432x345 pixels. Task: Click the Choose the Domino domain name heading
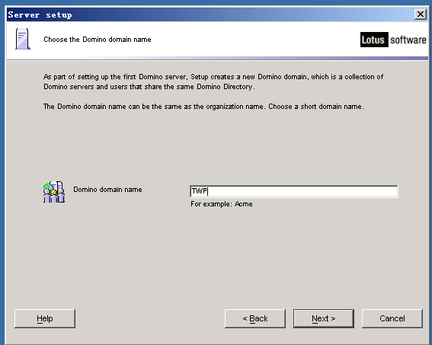(98, 40)
